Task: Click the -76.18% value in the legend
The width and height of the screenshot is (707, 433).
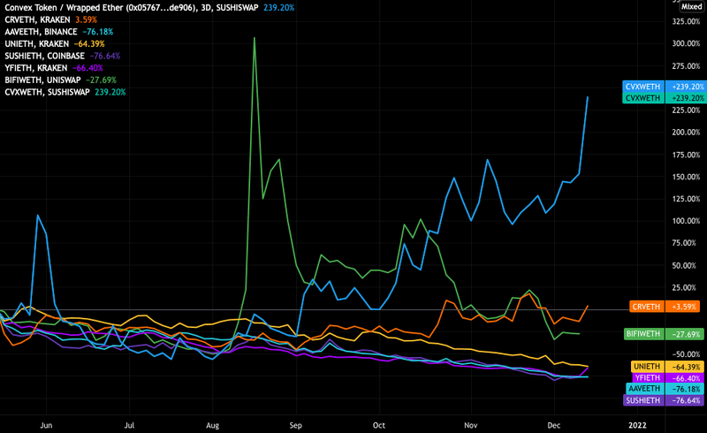Action: click(98, 32)
